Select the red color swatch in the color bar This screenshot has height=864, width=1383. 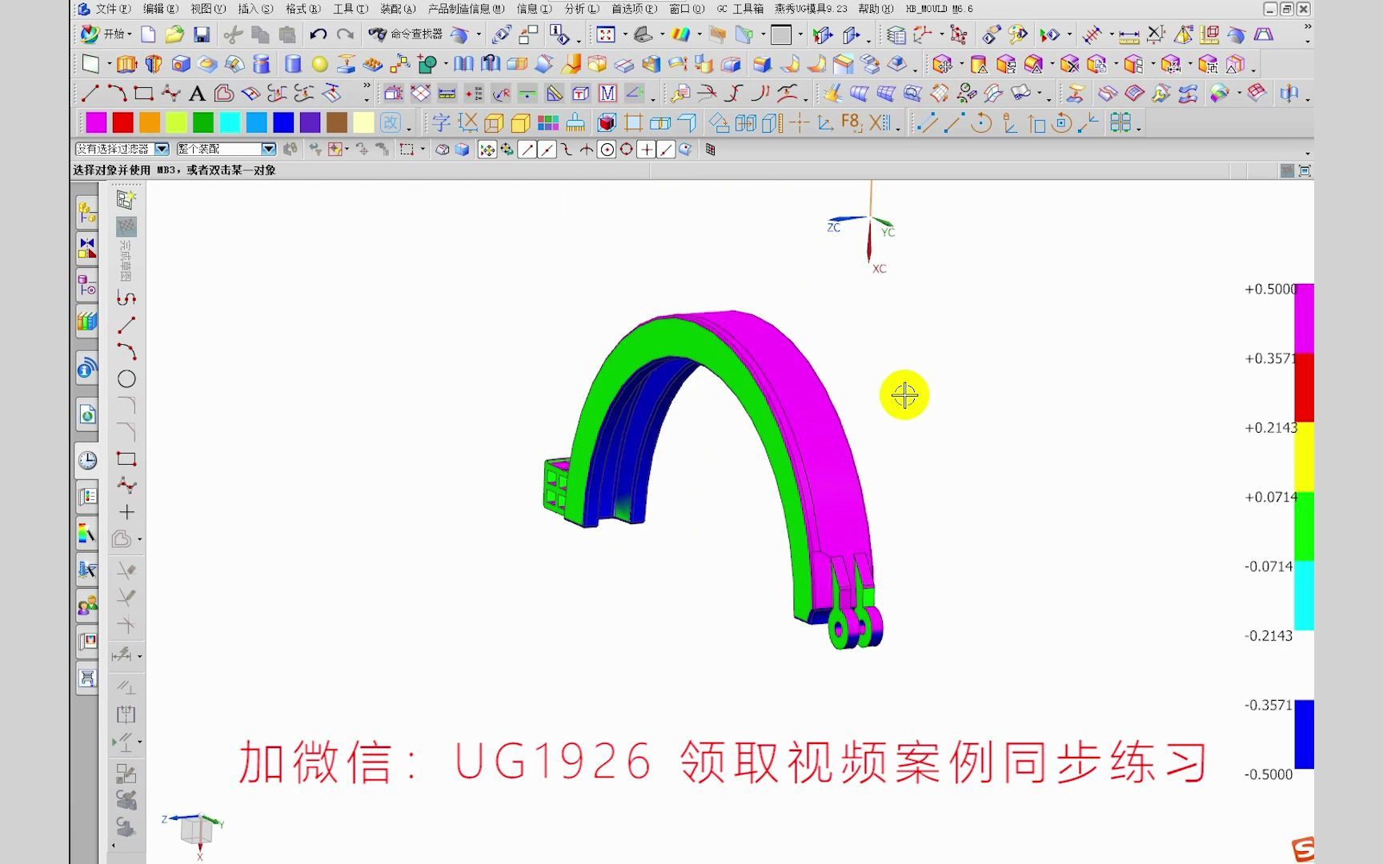coord(124,122)
